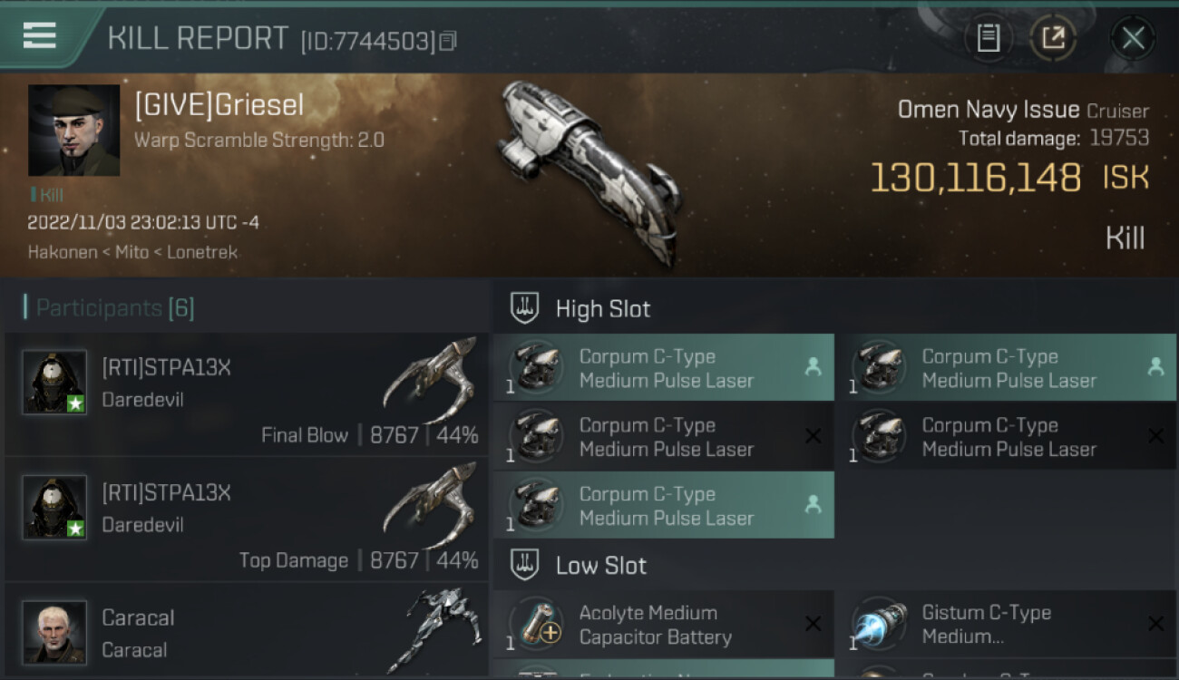Click the High Slot shield icon
Image resolution: width=1179 pixels, height=680 pixels.
(525, 308)
